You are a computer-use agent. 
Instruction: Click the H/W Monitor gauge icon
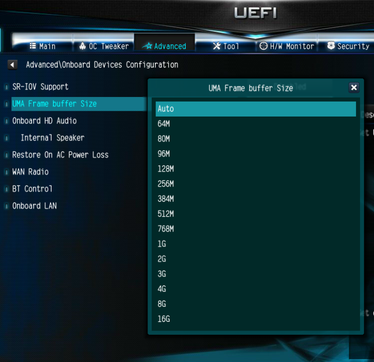[x=264, y=46]
